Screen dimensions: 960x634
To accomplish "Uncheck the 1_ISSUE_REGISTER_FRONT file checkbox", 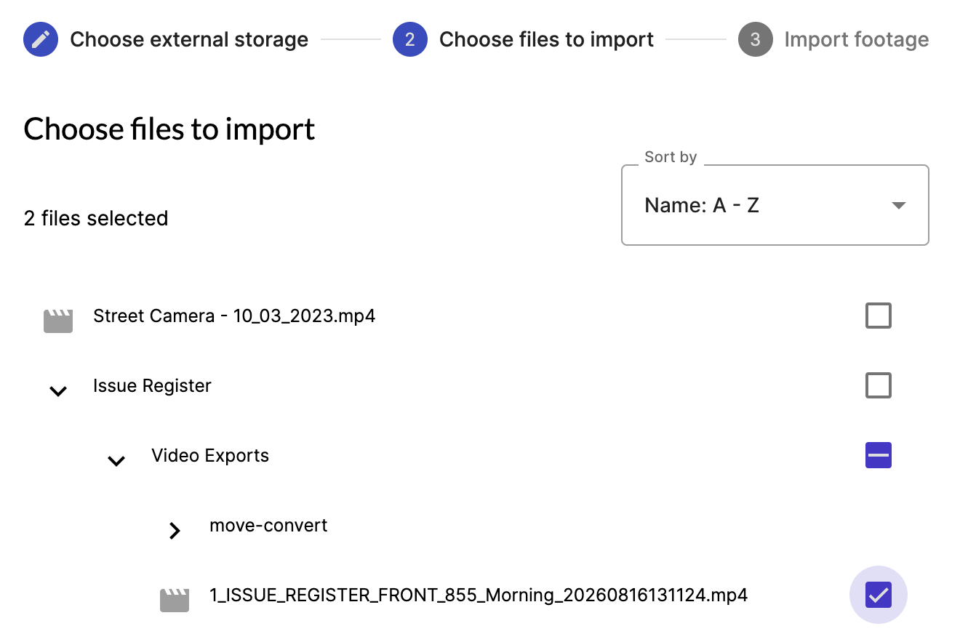I will point(878,595).
